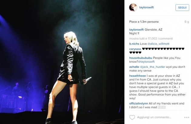The height and width of the screenshot is (124, 191).
Task: Show all 17,002 comments link
Action: point(151,39)
